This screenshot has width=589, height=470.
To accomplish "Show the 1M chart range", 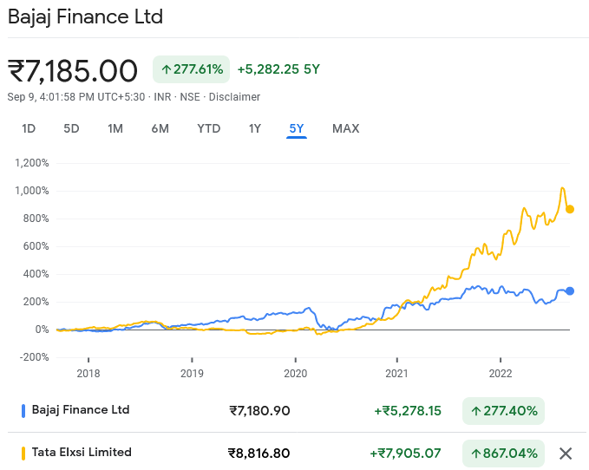I will 115,129.
